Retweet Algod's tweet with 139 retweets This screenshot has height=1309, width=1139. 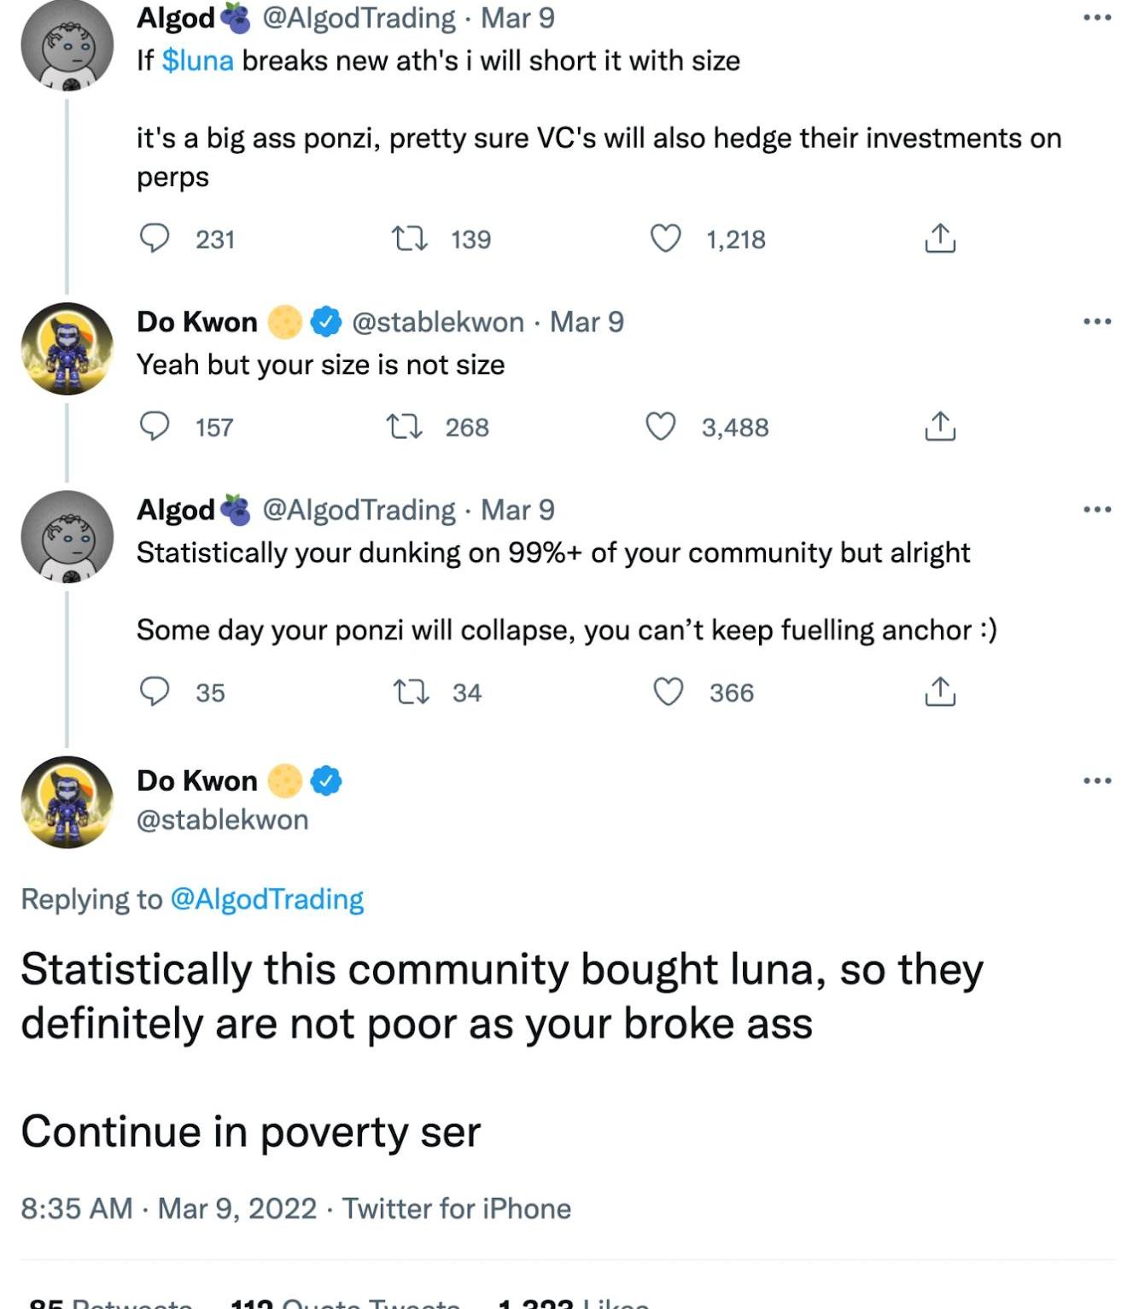(409, 238)
